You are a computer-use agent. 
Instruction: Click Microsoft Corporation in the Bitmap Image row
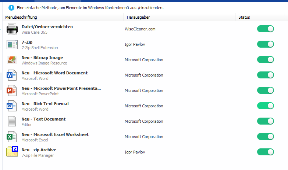pyautogui.click(x=144, y=60)
